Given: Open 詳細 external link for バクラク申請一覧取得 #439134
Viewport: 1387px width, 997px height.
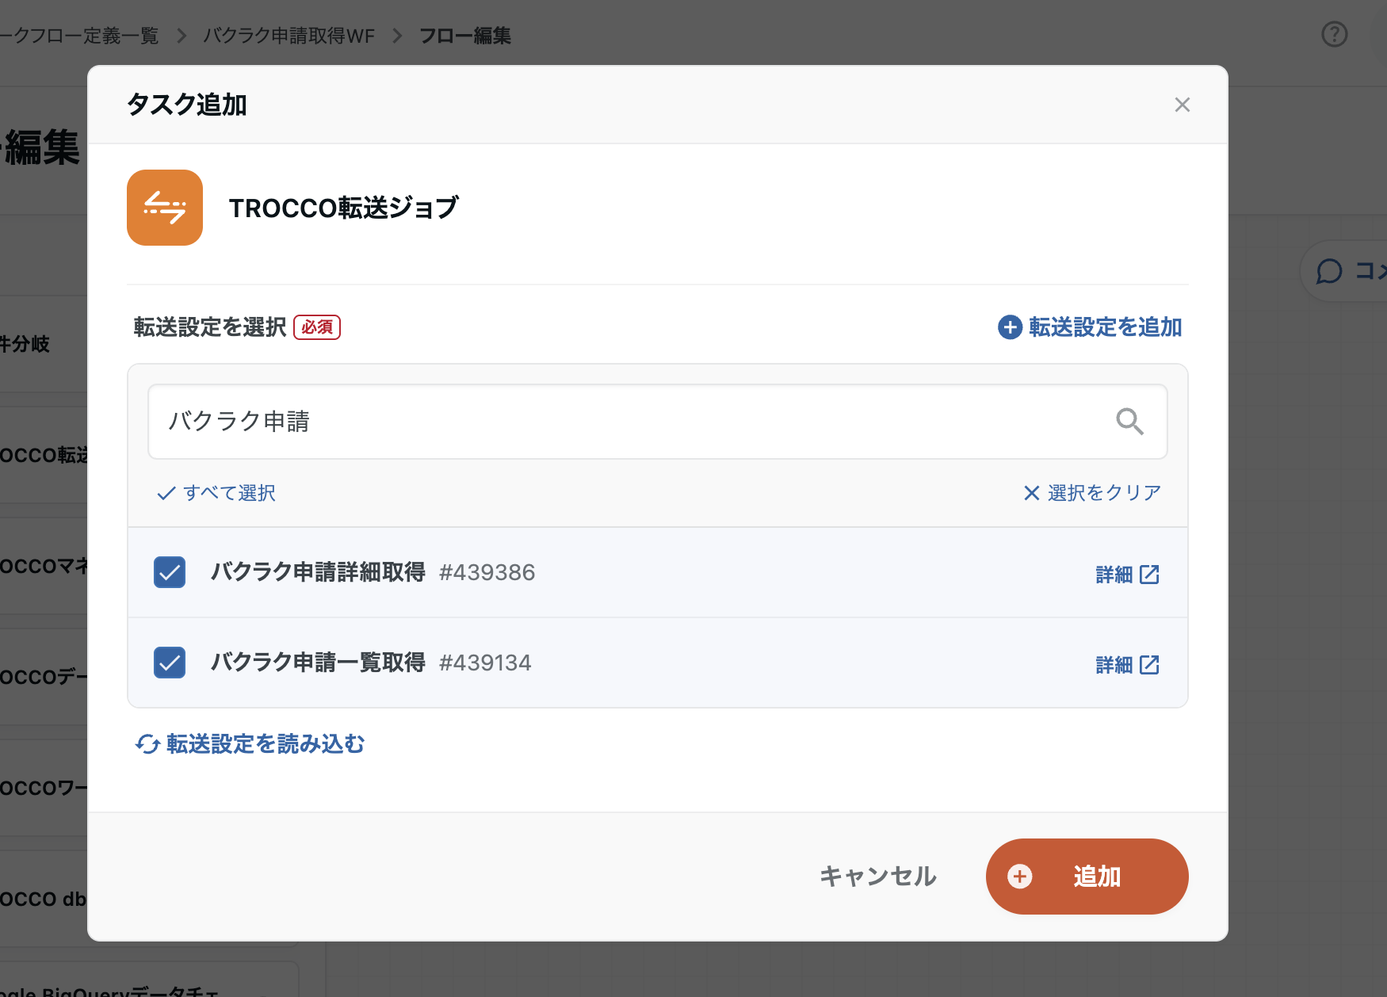Looking at the screenshot, I should tap(1126, 664).
